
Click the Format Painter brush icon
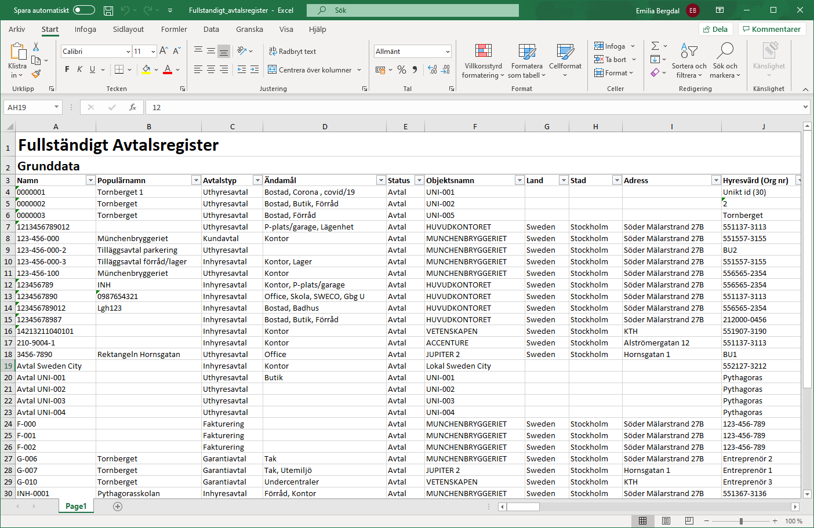point(36,74)
